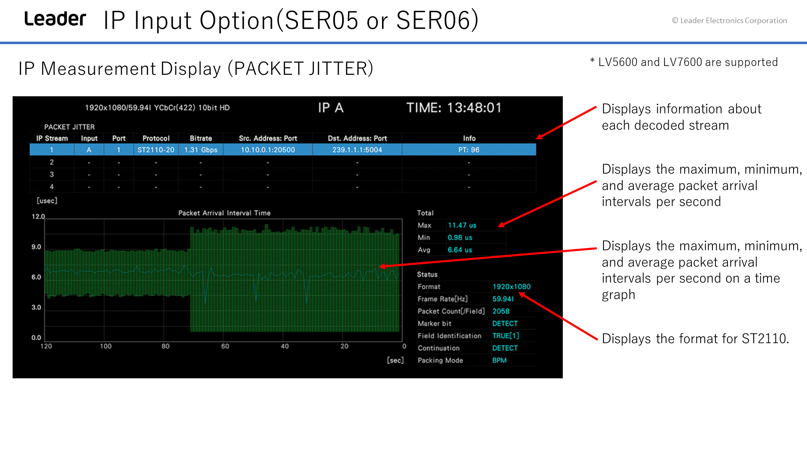The height and width of the screenshot is (454, 807).
Task: Select IP Stream row 2
Action: click(x=283, y=162)
